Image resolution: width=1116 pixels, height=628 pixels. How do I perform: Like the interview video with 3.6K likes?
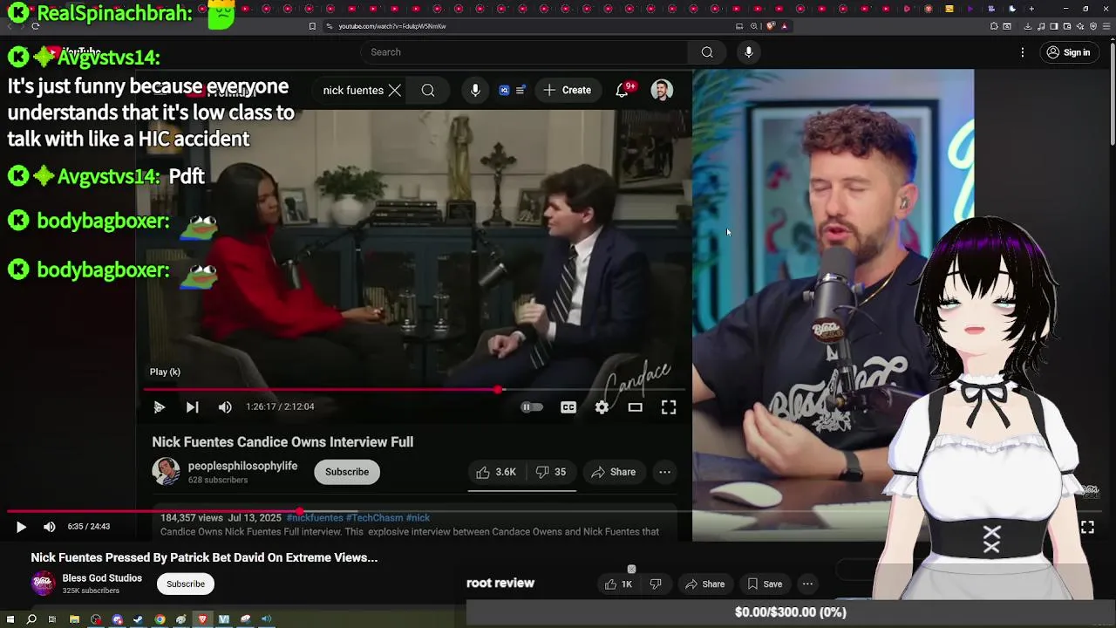coord(496,472)
